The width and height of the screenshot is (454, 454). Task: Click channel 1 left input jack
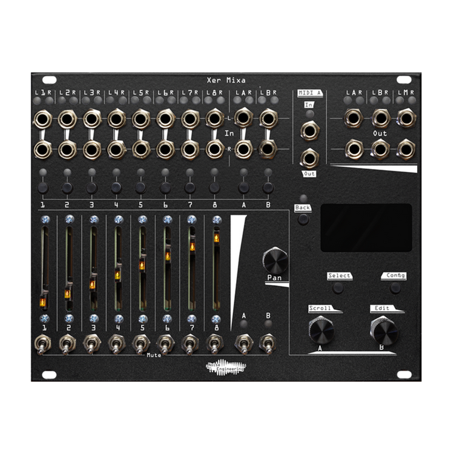click(43, 119)
